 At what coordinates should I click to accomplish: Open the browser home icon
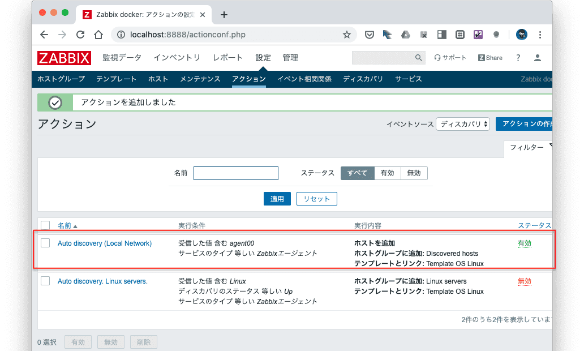click(x=98, y=35)
